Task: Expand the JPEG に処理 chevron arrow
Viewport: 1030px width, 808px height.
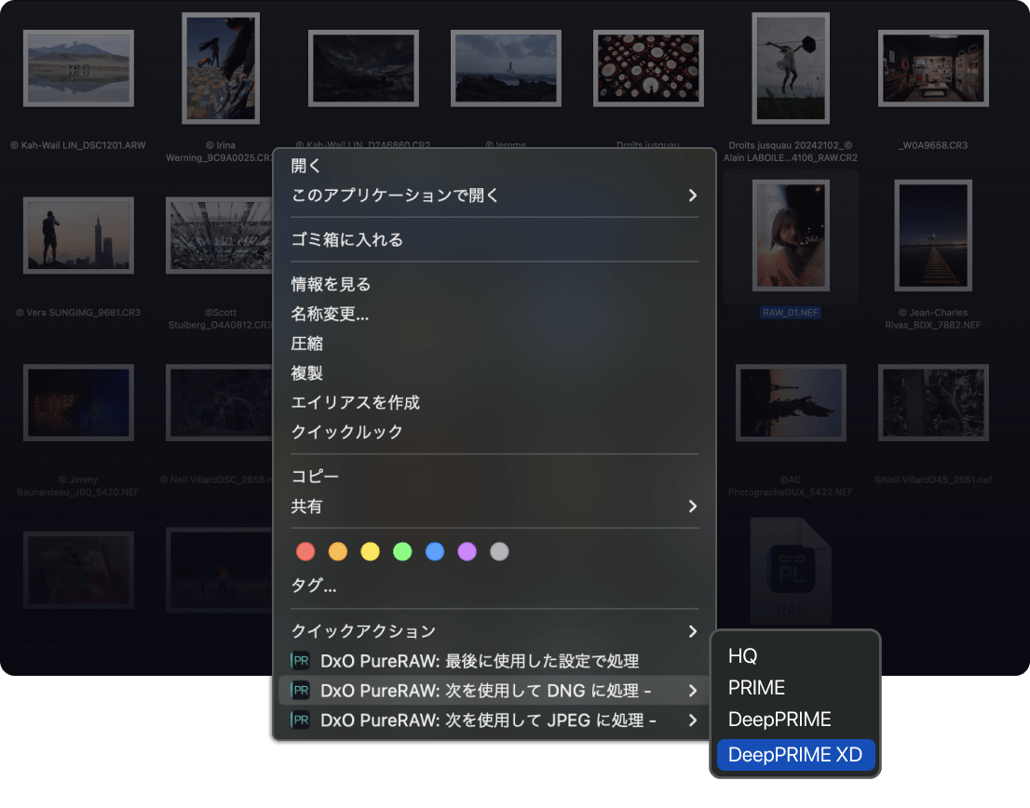Action: [692, 720]
